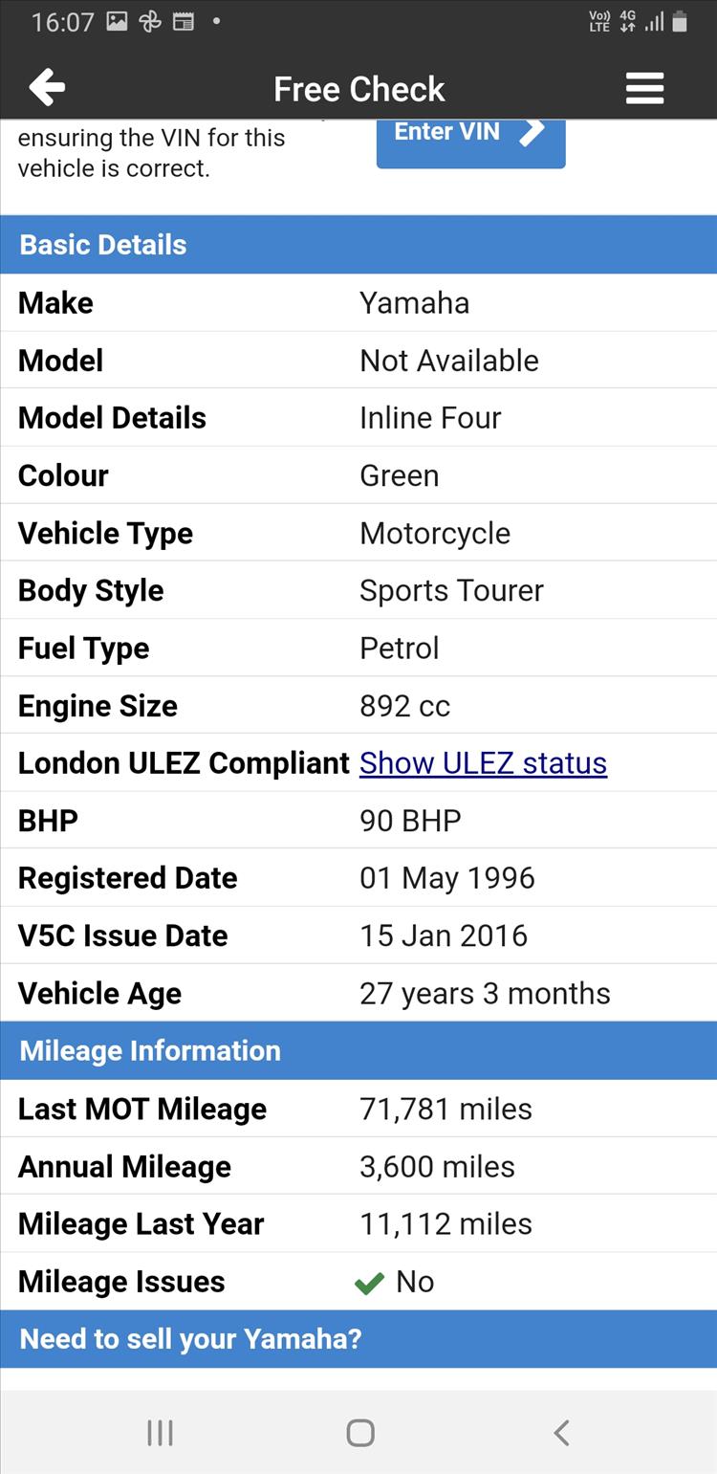
Task: Select the Last MOT Mileage '71,781 miles'
Action: [445, 1109]
